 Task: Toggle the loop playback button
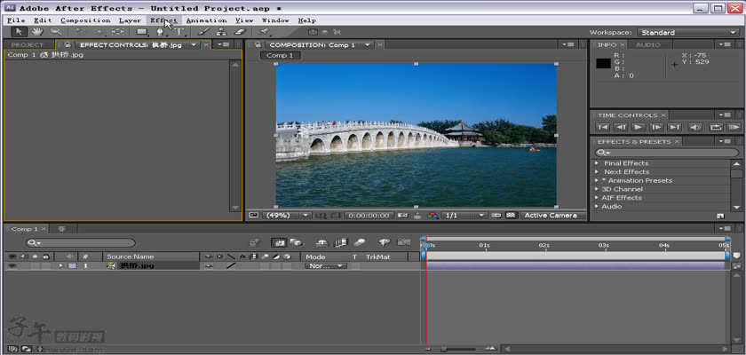coord(716,127)
